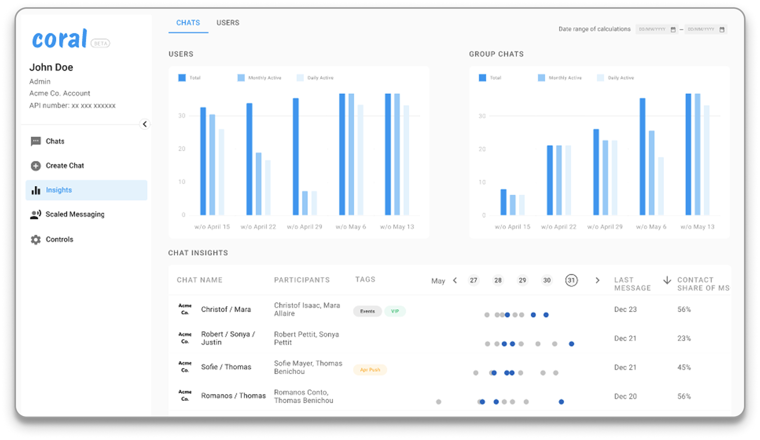Click the VIP tag on Christof / Mara

pos(395,311)
